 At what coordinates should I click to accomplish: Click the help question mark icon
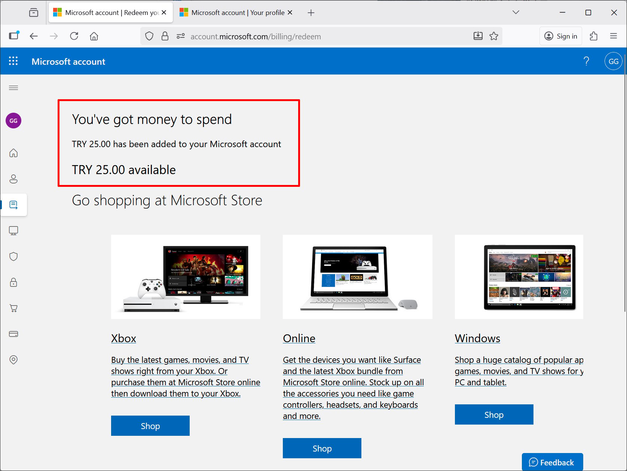coord(586,61)
